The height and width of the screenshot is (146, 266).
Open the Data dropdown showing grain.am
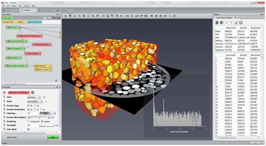pos(34,97)
